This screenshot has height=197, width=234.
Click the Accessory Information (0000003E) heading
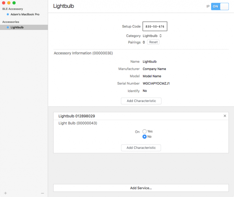coord(83,53)
